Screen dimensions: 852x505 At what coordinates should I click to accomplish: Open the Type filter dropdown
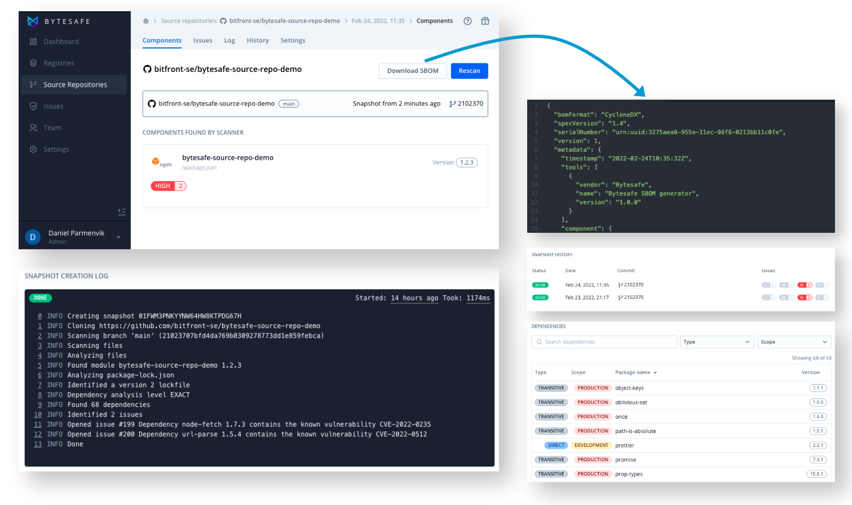click(716, 342)
